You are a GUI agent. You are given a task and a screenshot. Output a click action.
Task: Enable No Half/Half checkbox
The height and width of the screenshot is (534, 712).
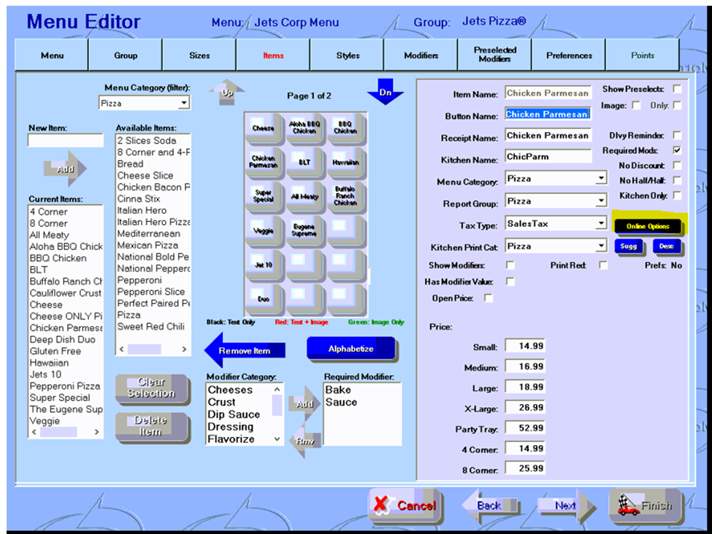tap(676, 180)
